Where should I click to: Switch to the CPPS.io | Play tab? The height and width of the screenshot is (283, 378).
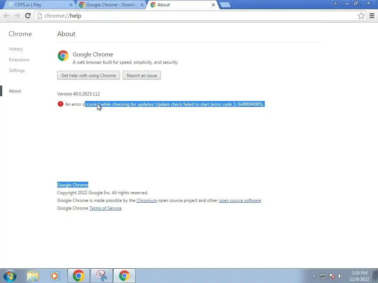click(x=38, y=5)
